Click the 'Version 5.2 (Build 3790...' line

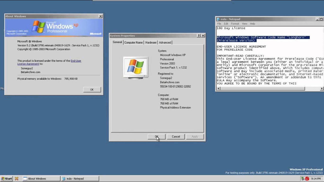[x=58, y=45]
